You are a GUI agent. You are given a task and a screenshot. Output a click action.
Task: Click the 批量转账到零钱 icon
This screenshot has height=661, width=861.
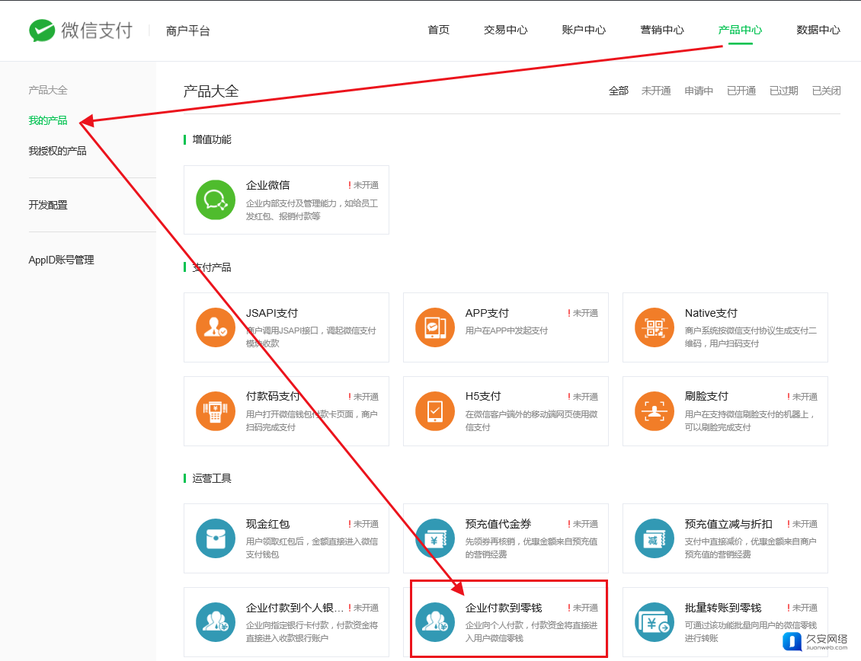(655, 622)
